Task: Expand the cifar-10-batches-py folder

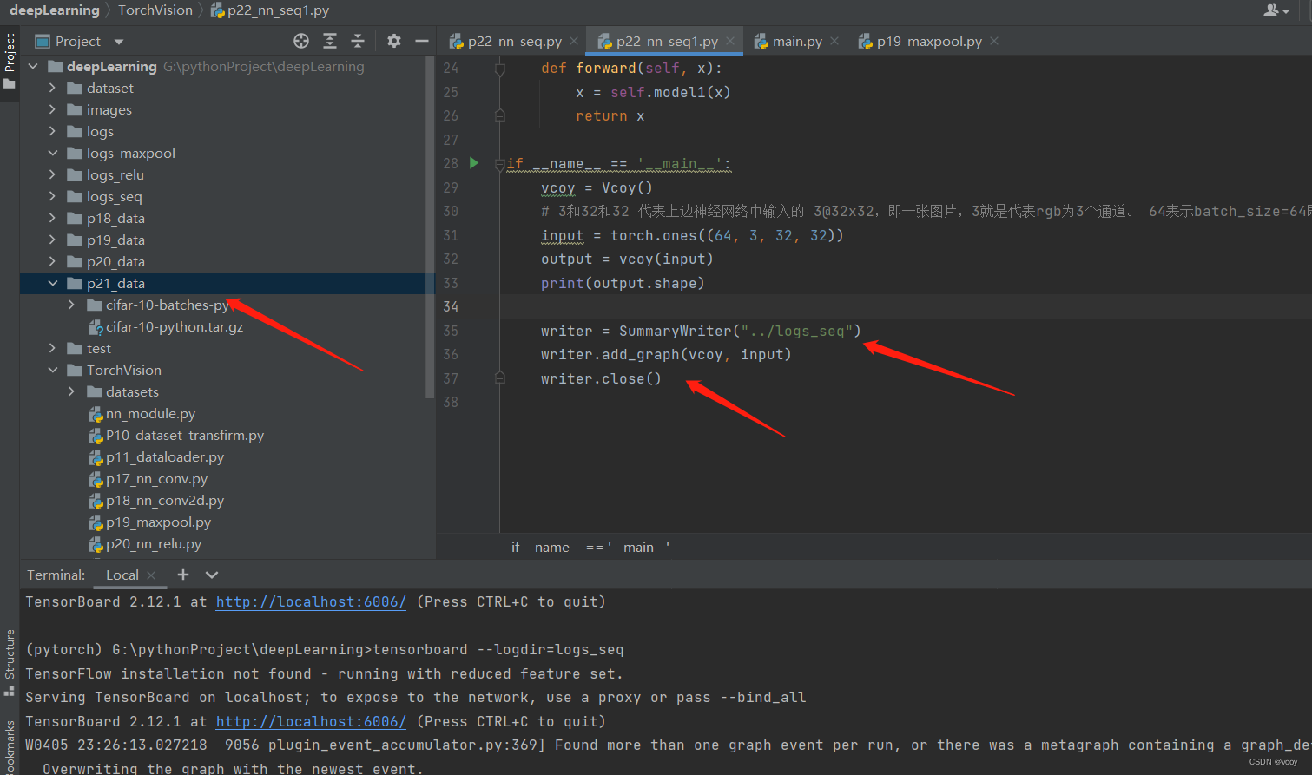Action: 71,305
